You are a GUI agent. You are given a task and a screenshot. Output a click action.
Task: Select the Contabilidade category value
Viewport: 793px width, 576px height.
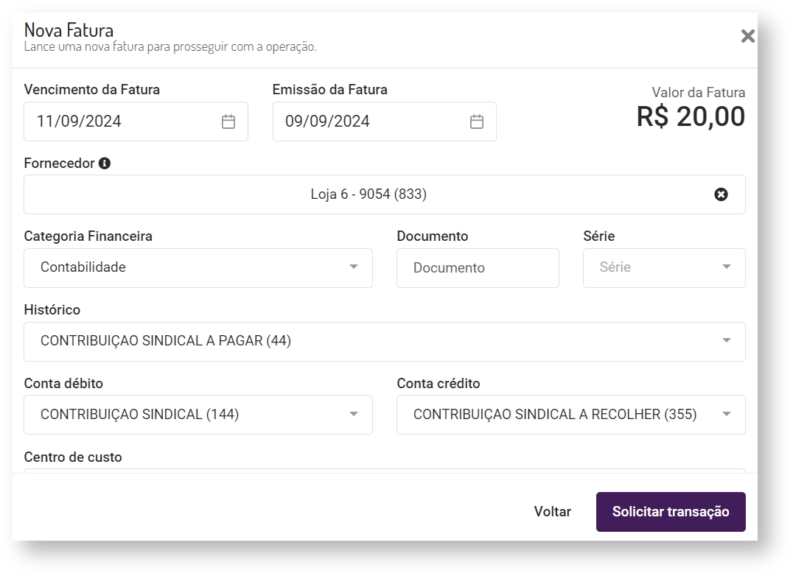[x=83, y=267]
